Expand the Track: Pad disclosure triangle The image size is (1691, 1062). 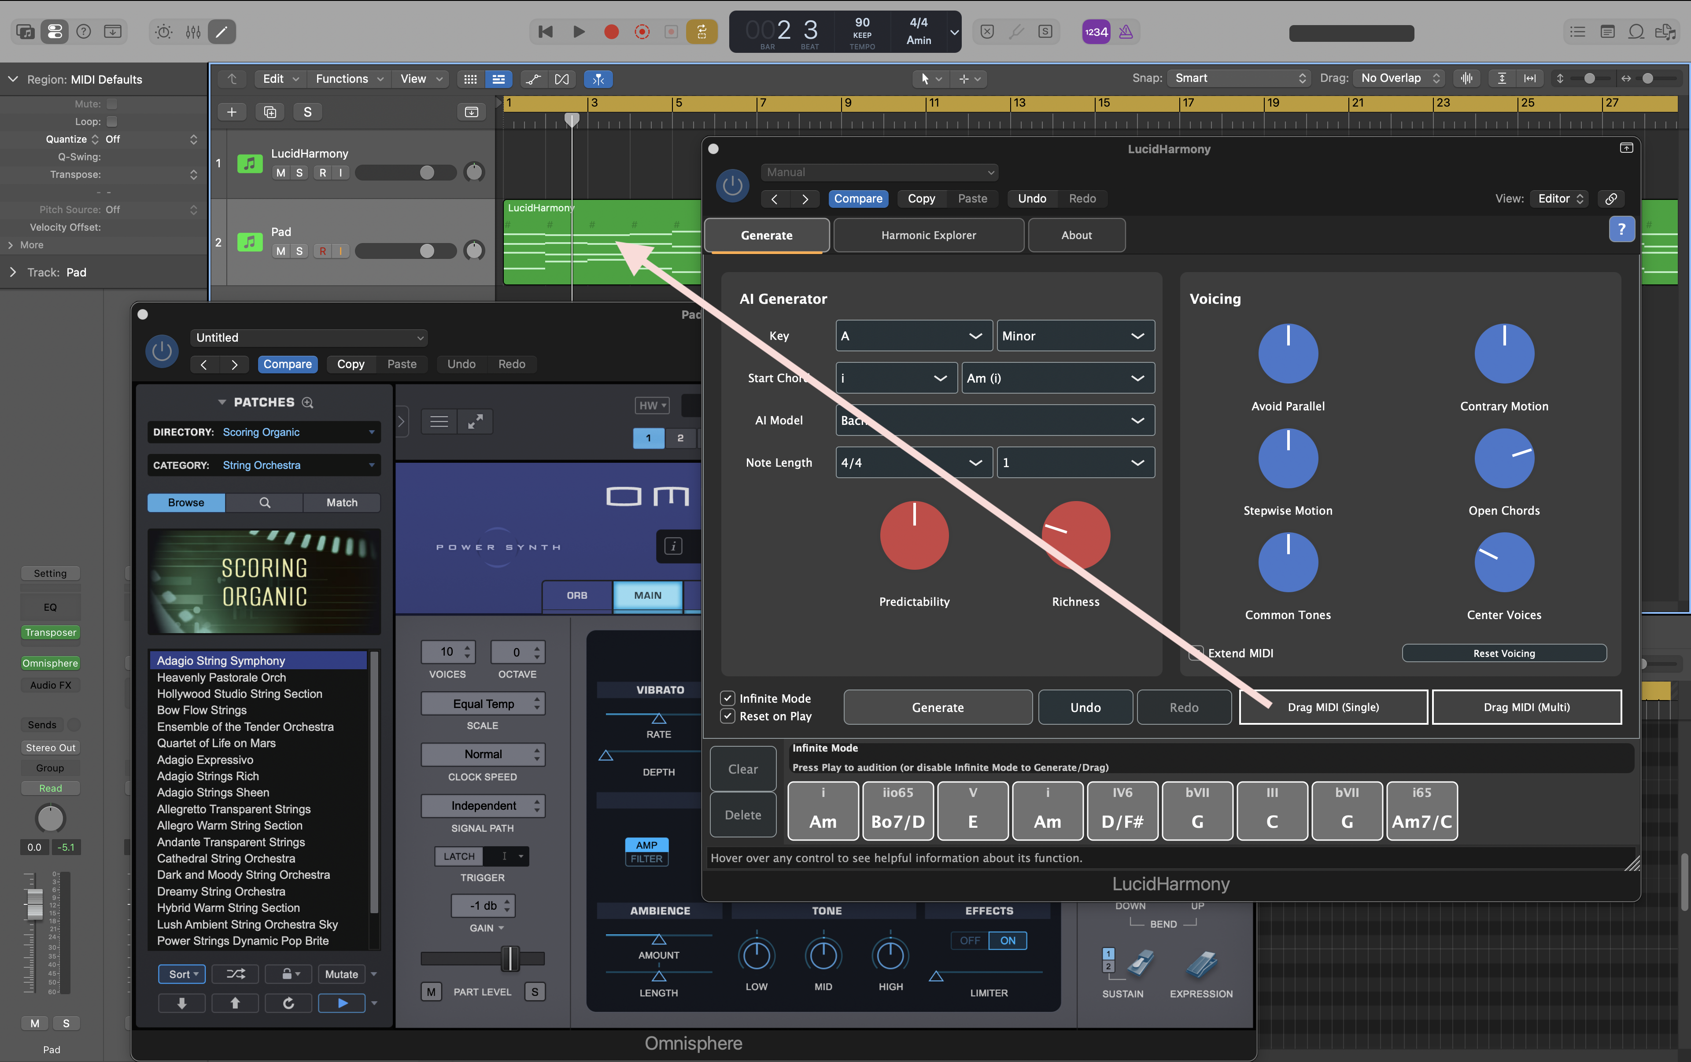13,272
